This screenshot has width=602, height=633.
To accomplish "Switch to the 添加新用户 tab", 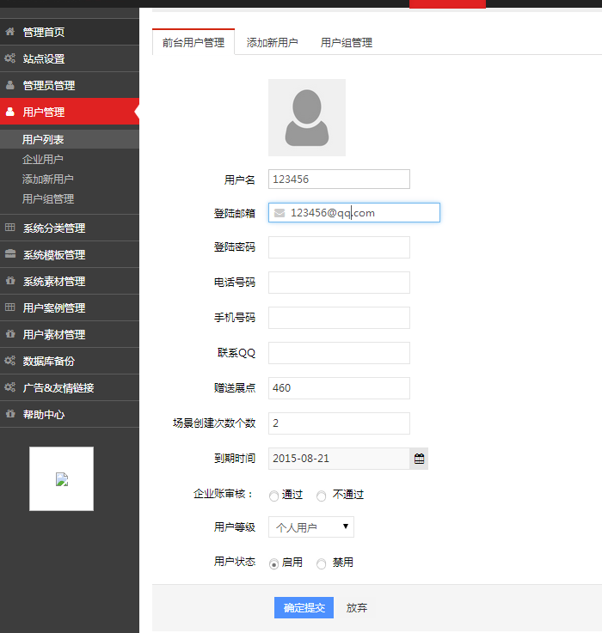I will point(272,42).
